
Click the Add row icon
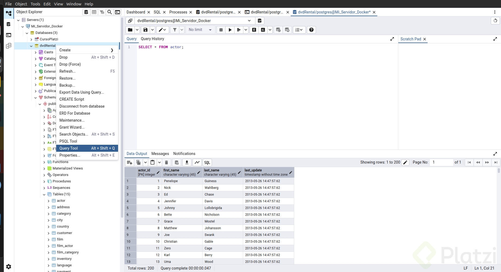(129, 163)
